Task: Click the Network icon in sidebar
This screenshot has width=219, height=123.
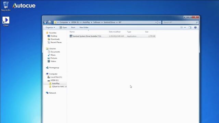Action: click(47, 93)
